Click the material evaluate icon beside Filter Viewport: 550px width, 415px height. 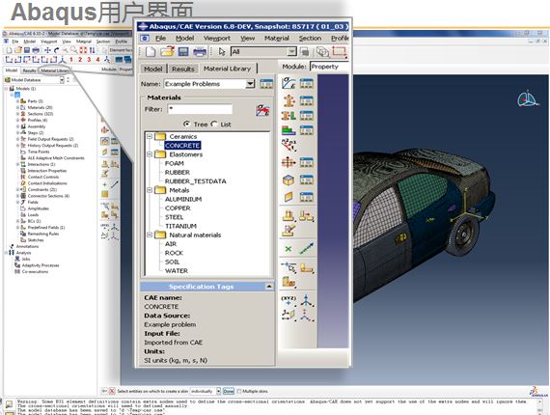(262, 110)
